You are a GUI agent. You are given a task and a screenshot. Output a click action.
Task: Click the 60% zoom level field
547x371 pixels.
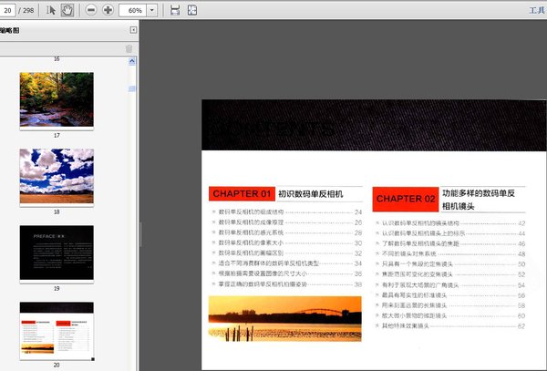pyautogui.click(x=131, y=9)
